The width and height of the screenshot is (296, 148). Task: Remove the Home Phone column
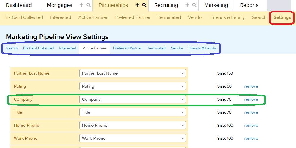pyautogui.click(x=251, y=126)
